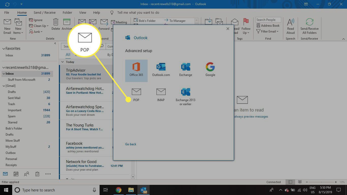The width and height of the screenshot is (347, 195).
Task: Select Google account type
Action: point(210,70)
